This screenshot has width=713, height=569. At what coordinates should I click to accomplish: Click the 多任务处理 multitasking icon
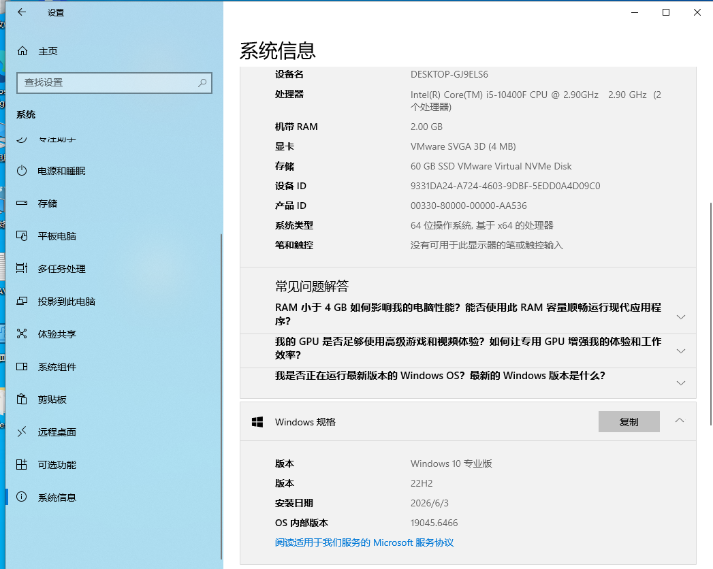(x=22, y=268)
